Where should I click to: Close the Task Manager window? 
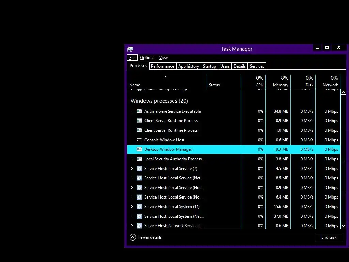coord(339,47)
